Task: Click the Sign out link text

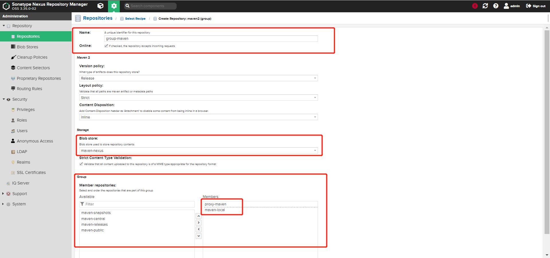Action: tap(539, 6)
